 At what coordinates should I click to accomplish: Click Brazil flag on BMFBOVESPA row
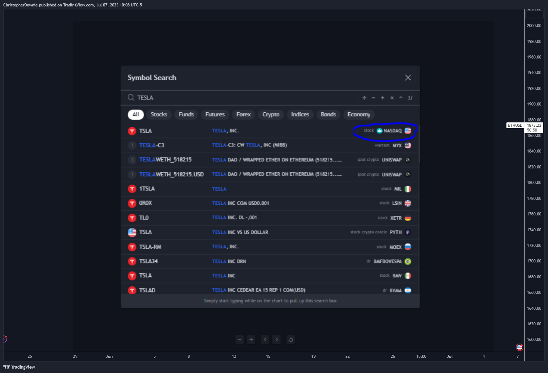pyautogui.click(x=408, y=261)
